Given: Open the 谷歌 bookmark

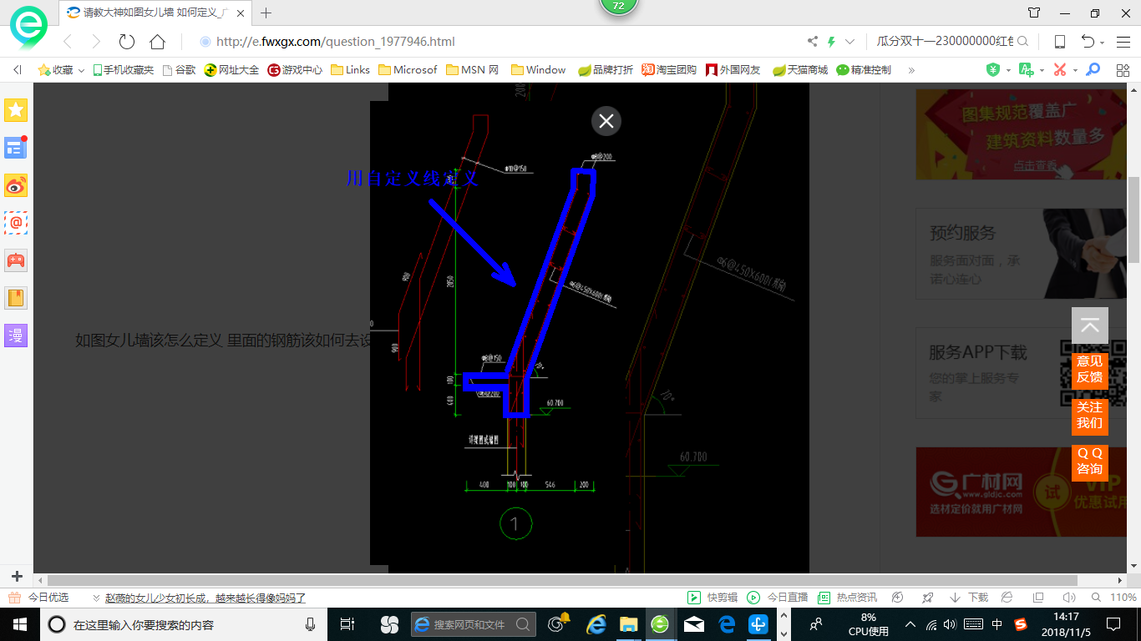Looking at the screenshot, I should (x=179, y=70).
